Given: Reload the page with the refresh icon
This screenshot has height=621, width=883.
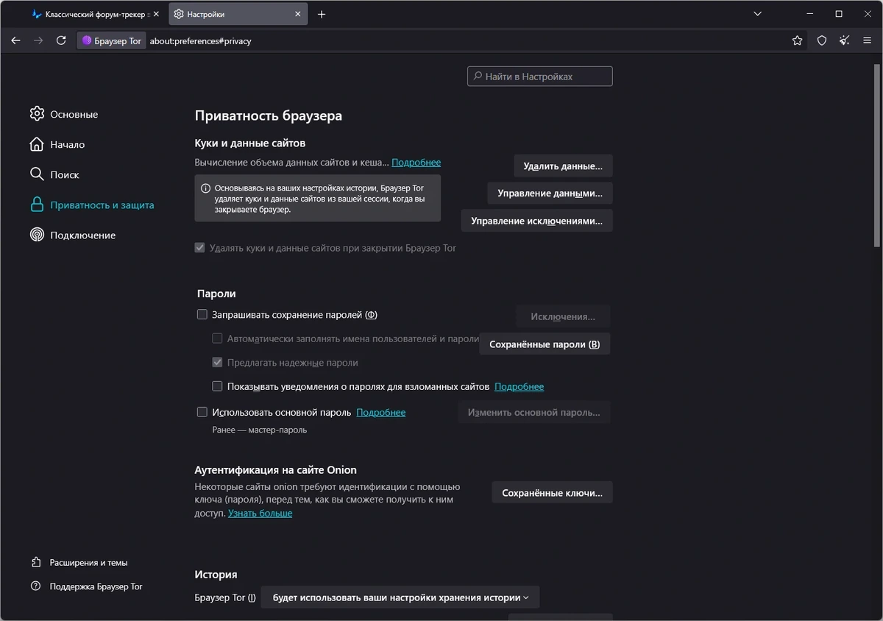Looking at the screenshot, I should point(61,40).
